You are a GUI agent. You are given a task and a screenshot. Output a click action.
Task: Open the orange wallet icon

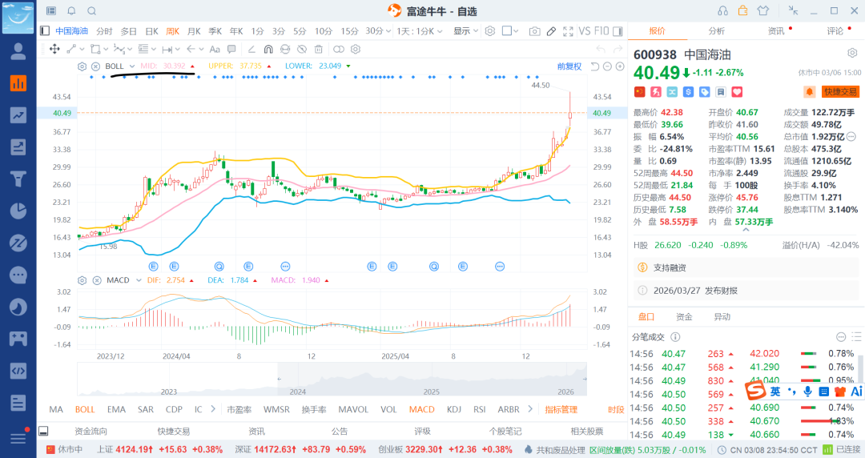743,10
